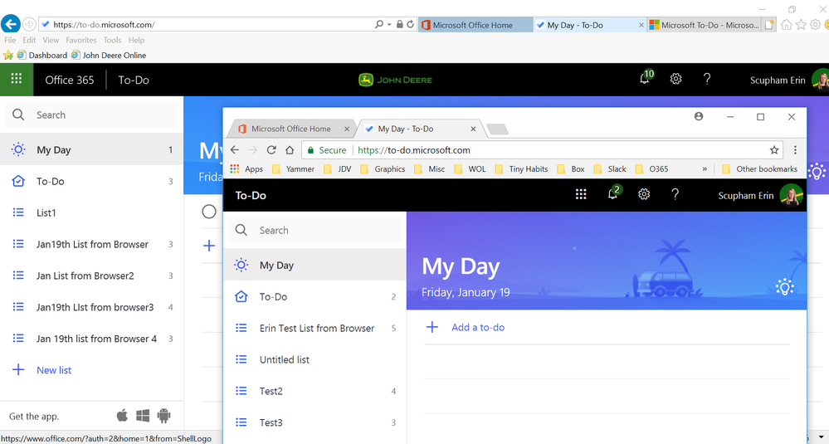The image size is (829, 444).
Task: Click Apple icon next to Get the app
Action: click(x=122, y=416)
